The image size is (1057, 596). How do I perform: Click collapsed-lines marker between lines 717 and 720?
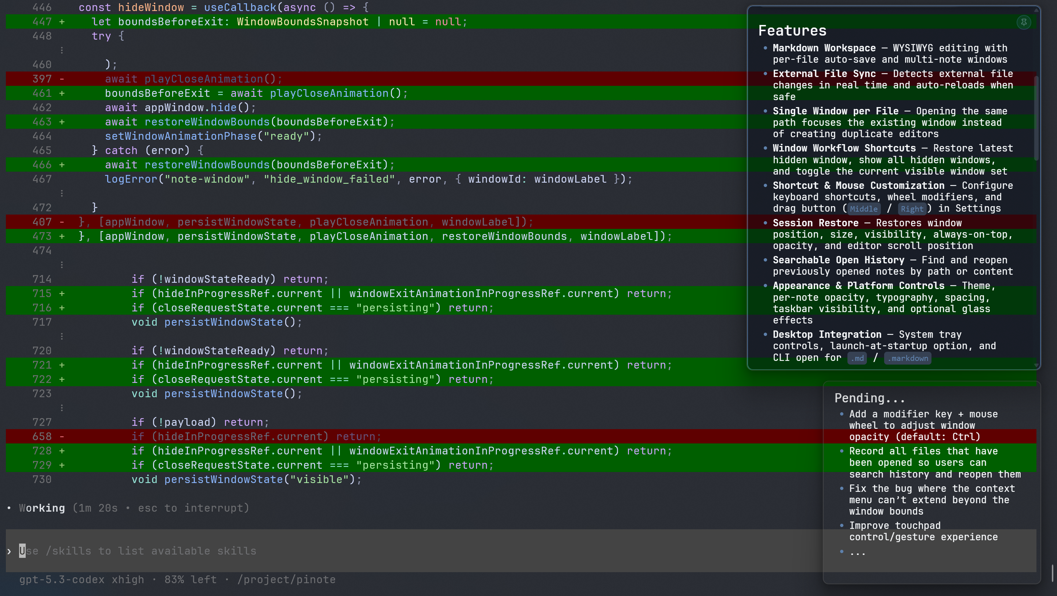(62, 336)
